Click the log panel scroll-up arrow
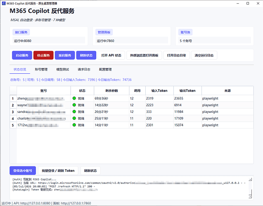This screenshot has width=263, height=206. 250,179
